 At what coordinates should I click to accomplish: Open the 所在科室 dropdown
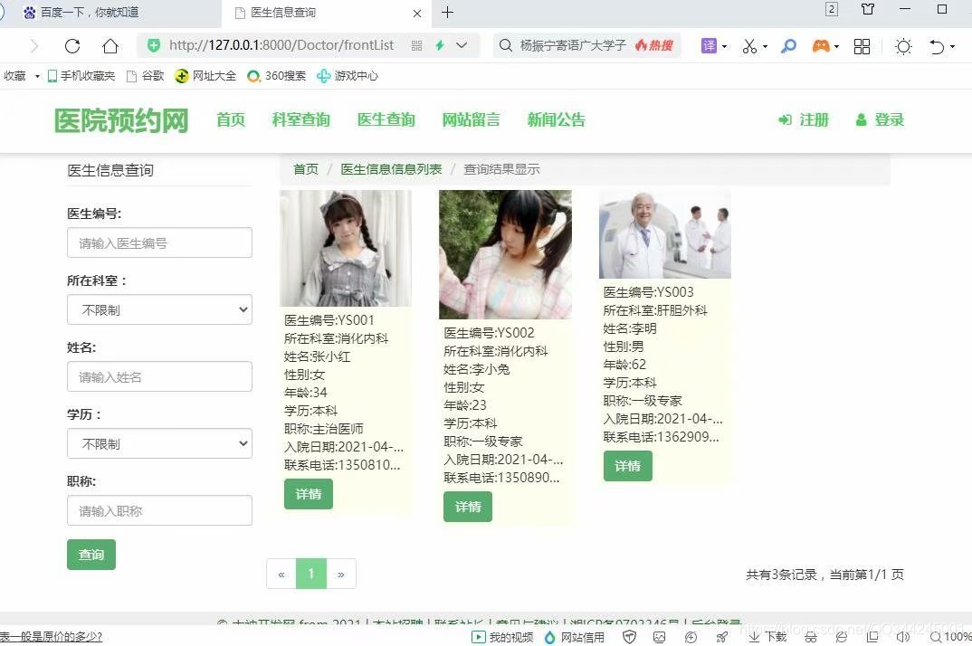pyautogui.click(x=159, y=309)
